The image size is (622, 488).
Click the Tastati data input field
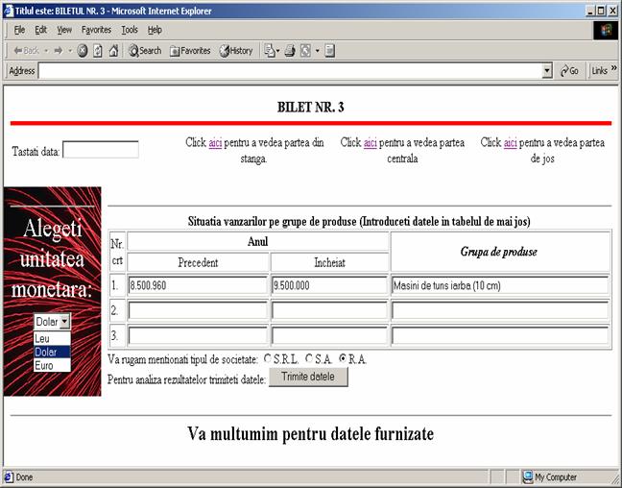tap(101, 150)
